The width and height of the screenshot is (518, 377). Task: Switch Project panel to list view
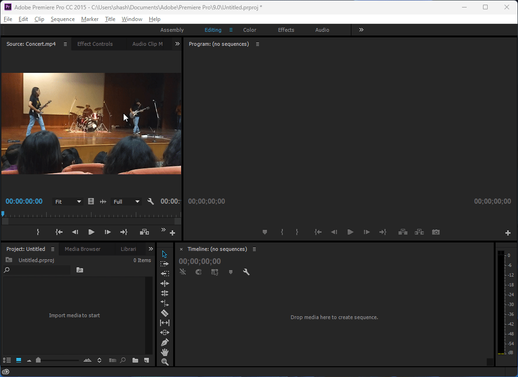point(7,360)
